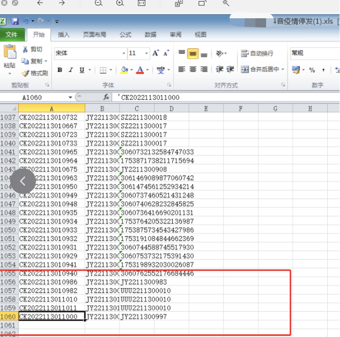Viewport: 340px width, 337px height.
Task: Toggle italic formatting
Action: pos(71,70)
